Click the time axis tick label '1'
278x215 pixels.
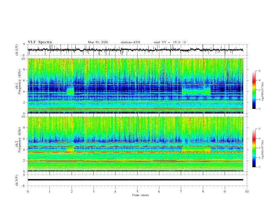click(x=49, y=191)
